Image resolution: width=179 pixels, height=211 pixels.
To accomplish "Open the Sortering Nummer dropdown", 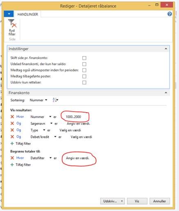I will pos(39,100).
